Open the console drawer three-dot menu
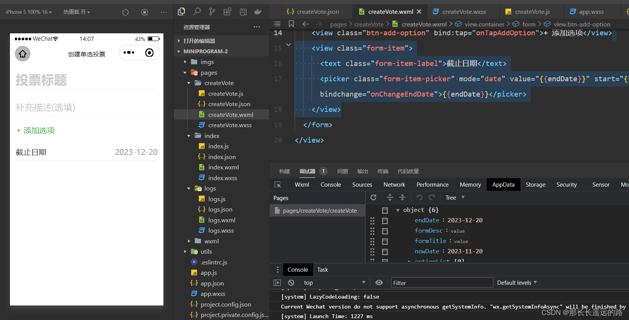This screenshot has height=320, width=629. point(277,270)
